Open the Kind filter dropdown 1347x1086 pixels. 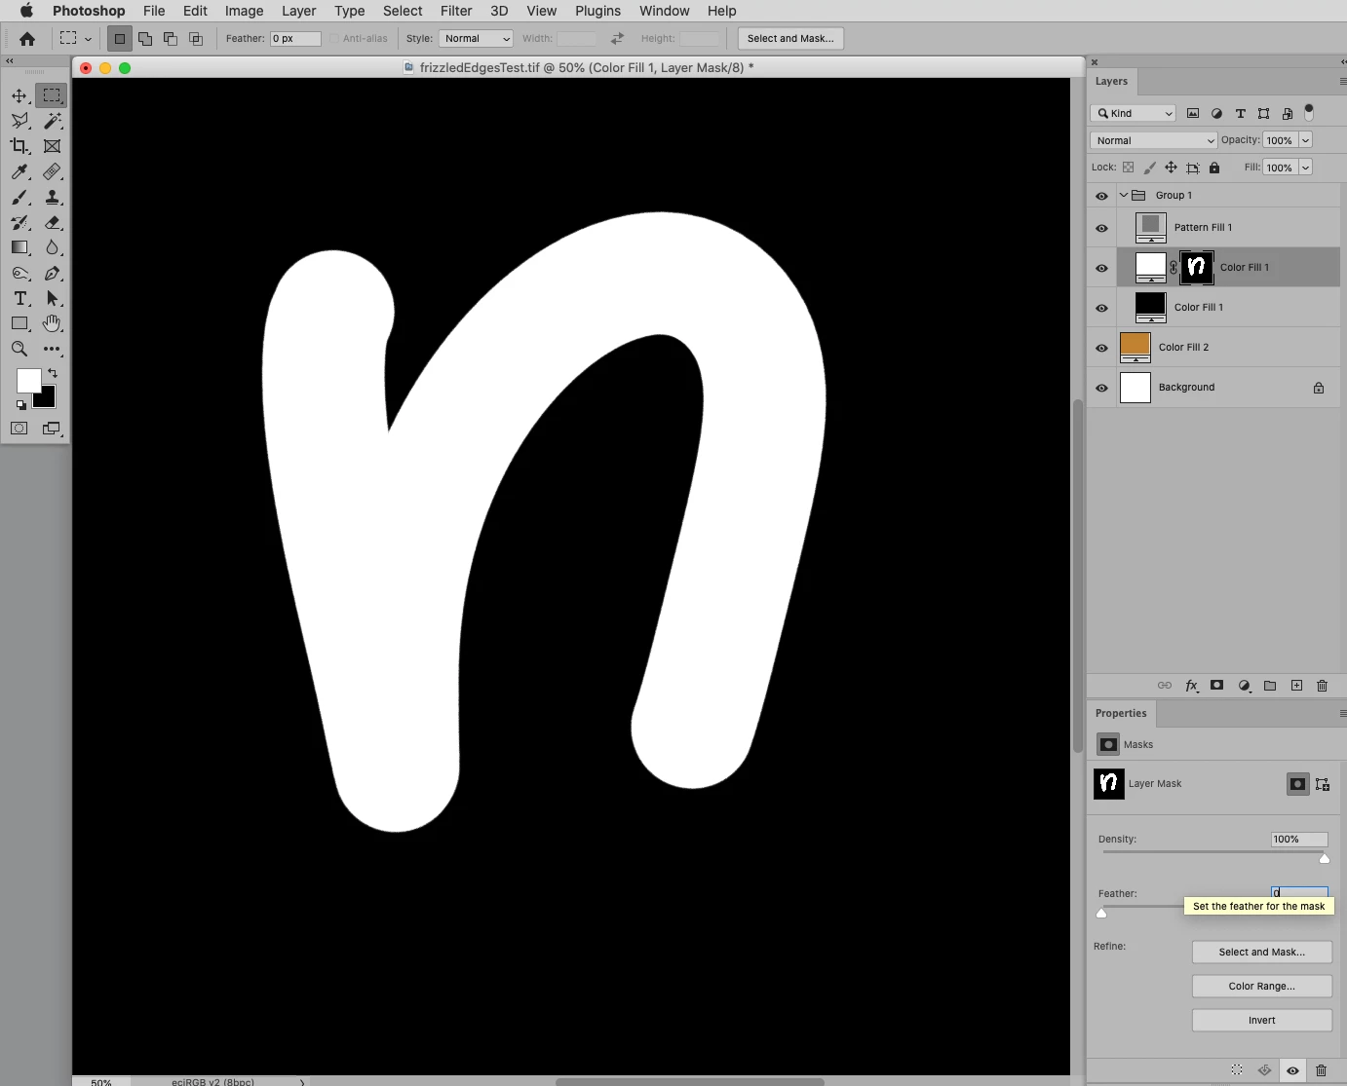click(x=1133, y=113)
